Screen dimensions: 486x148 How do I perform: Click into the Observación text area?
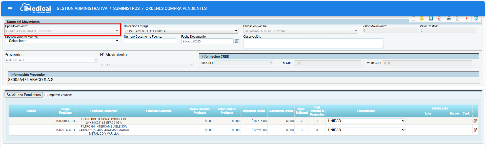point(313,43)
